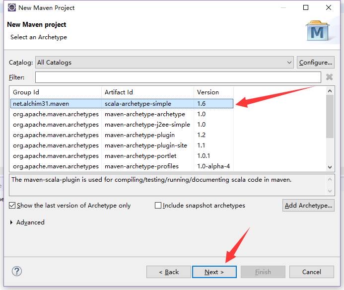This screenshot has height=290, width=344.
Task: Click the help question mark icon
Action: [x=17, y=271]
